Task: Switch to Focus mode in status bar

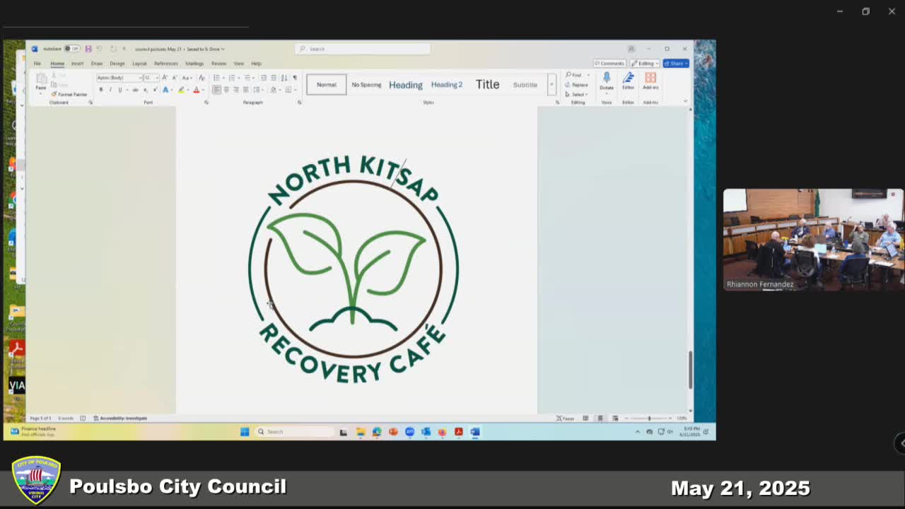Action: [565, 419]
